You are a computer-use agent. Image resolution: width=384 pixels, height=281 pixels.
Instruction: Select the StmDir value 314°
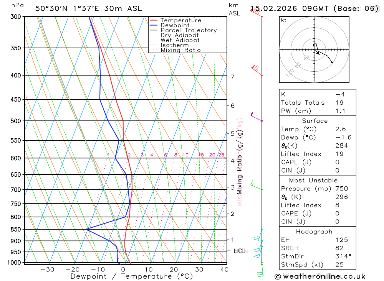pos(343,256)
